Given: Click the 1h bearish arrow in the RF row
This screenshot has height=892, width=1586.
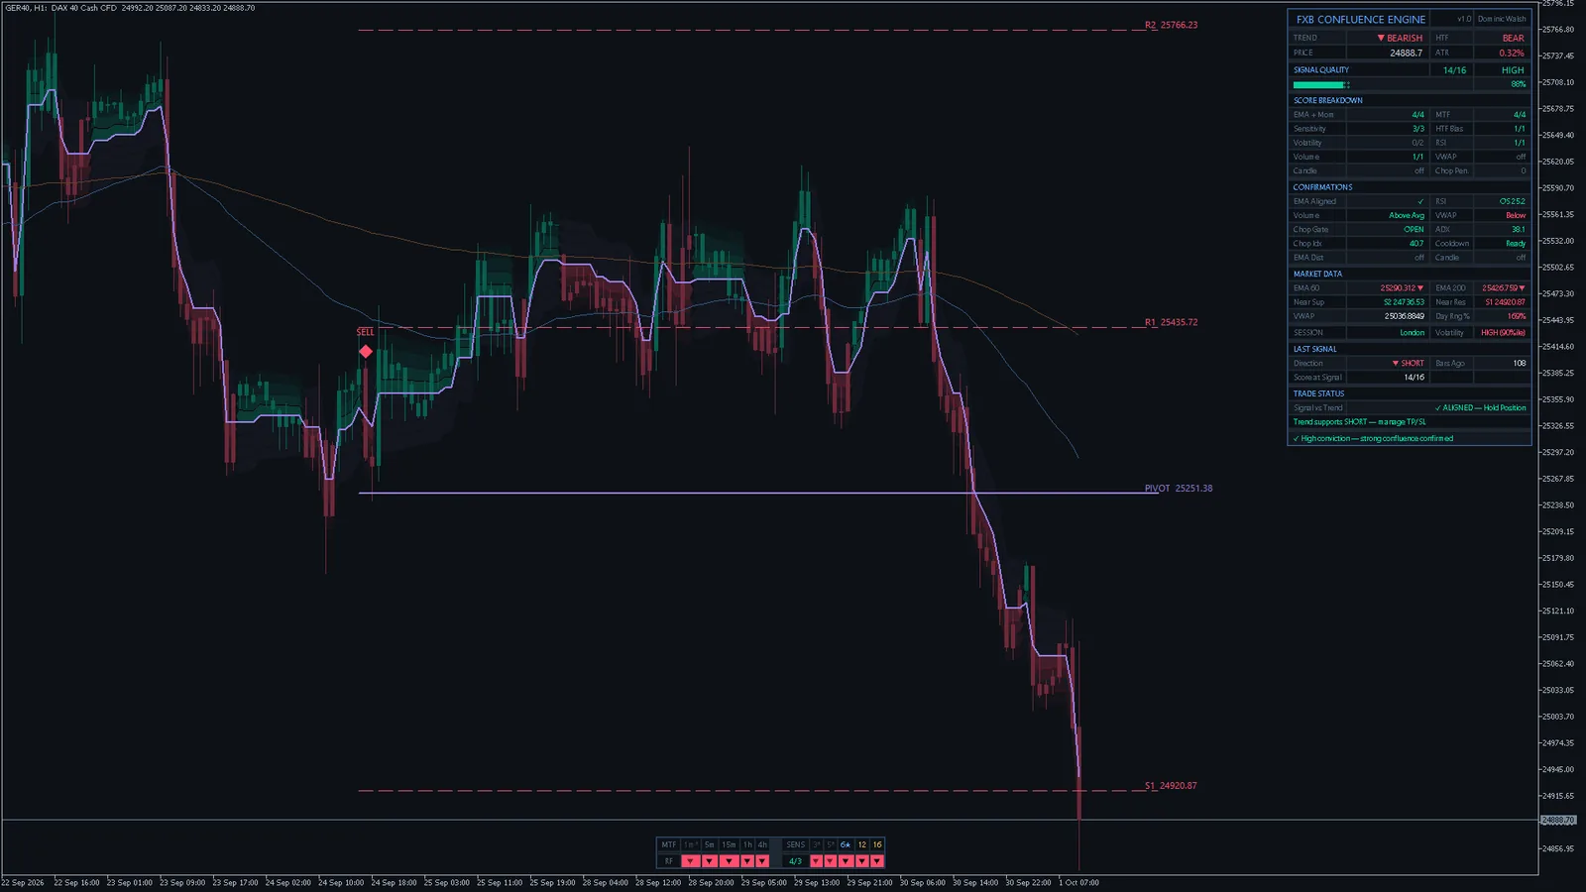Looking at the screenshot, I should 747,861.
